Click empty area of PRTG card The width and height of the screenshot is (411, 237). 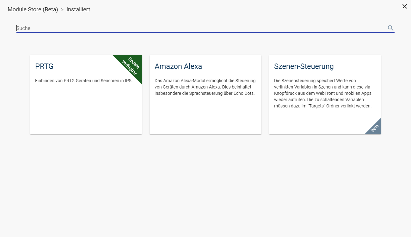pyautogui.click(x=85, y=111)
